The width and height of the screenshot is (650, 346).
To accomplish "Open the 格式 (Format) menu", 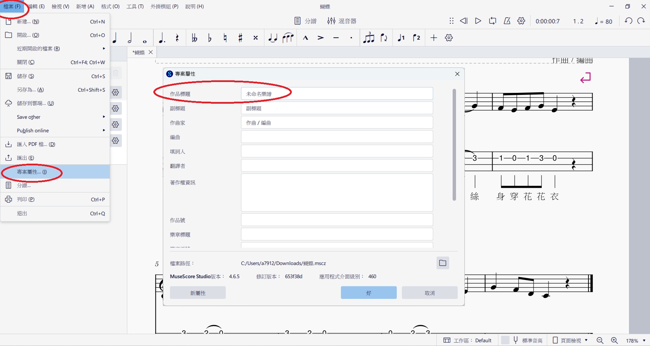I will (x=110, y=6).
